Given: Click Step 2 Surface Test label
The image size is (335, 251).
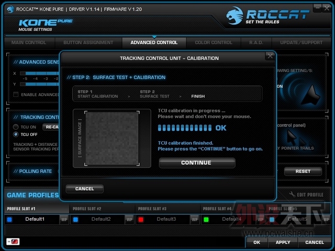Looking at the screenshot, I should [x=155, y=94].
